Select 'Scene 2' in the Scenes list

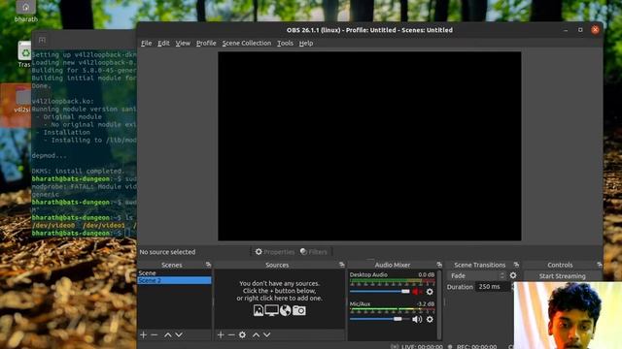[x=174, y=280]
